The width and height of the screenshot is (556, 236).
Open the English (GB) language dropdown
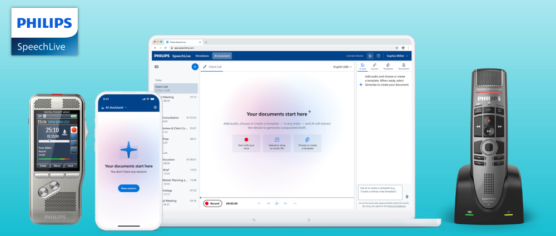(342, 67)
